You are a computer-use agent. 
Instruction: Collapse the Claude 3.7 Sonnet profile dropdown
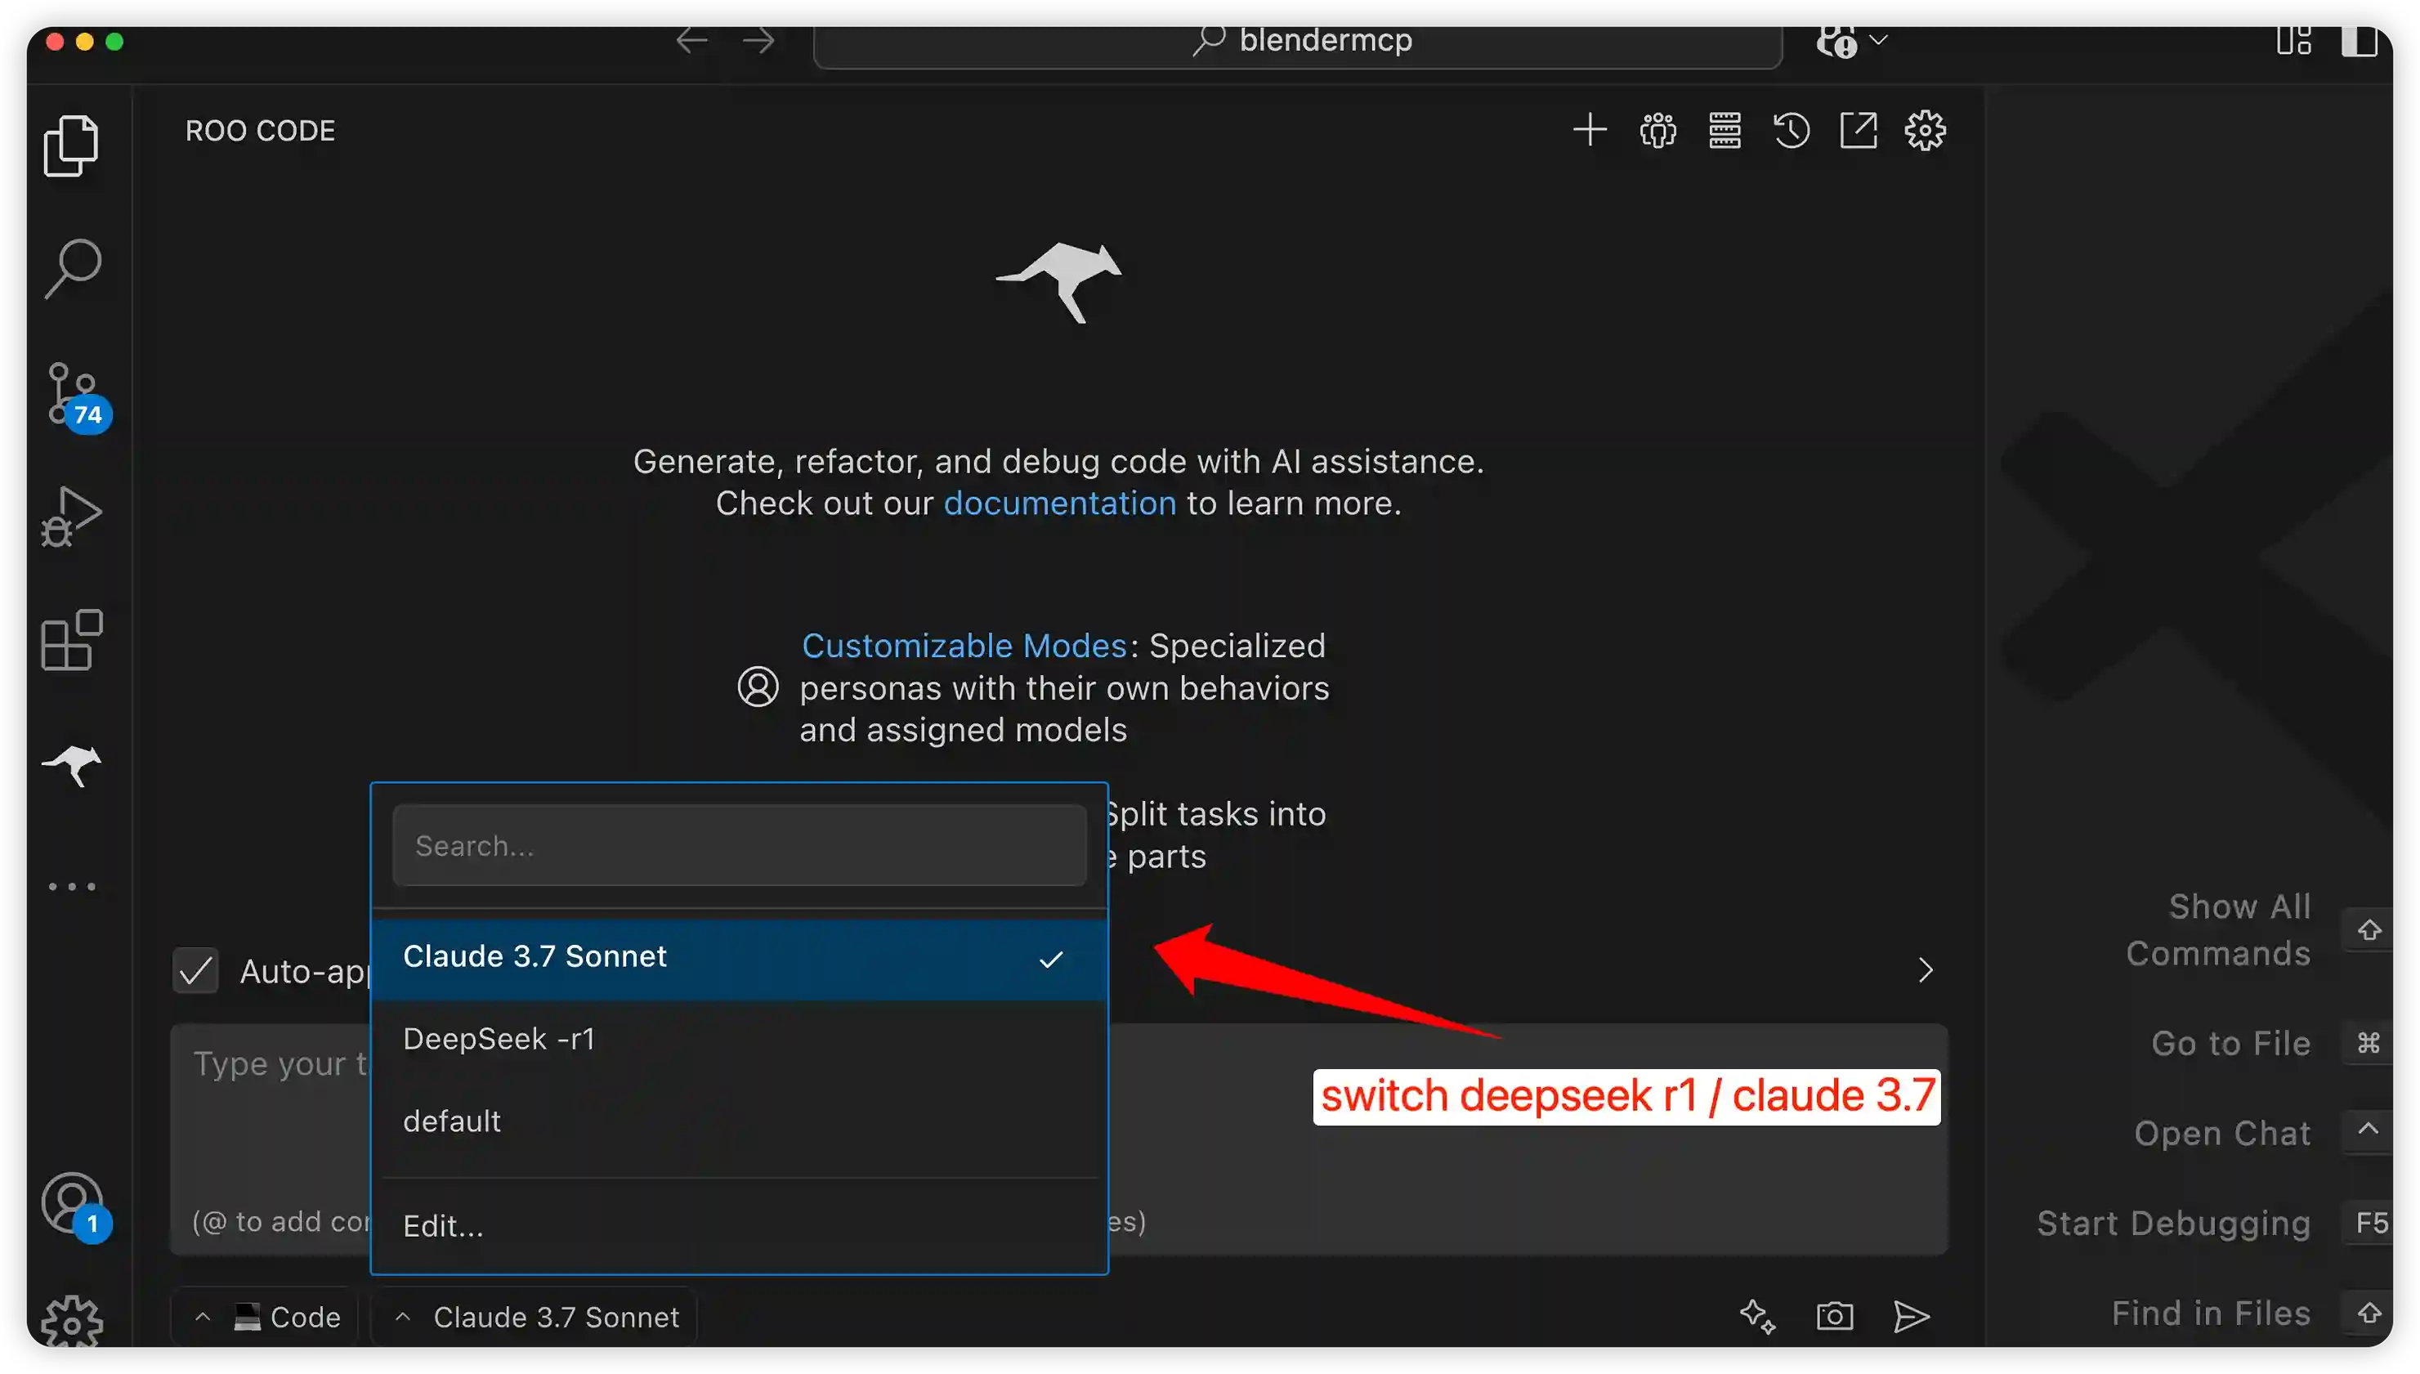536,1317
